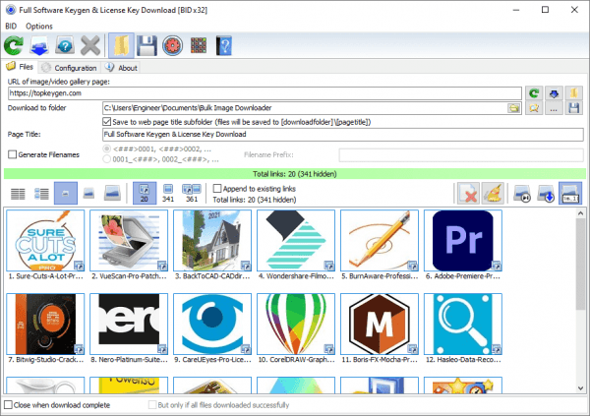The height and width of the screenshot is (416, 590).
Task: Check Append to existing links
Action: coord(217,189)
